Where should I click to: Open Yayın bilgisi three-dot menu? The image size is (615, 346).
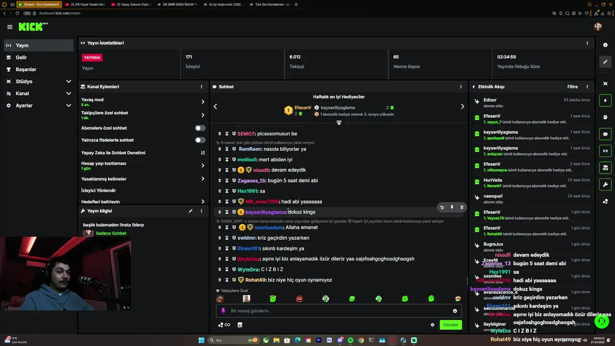click(x=201, y=211)
